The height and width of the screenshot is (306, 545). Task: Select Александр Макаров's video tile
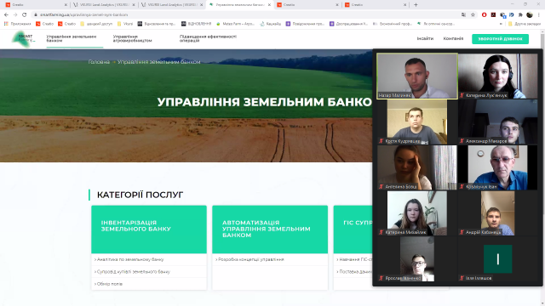(x=497, y=122)
